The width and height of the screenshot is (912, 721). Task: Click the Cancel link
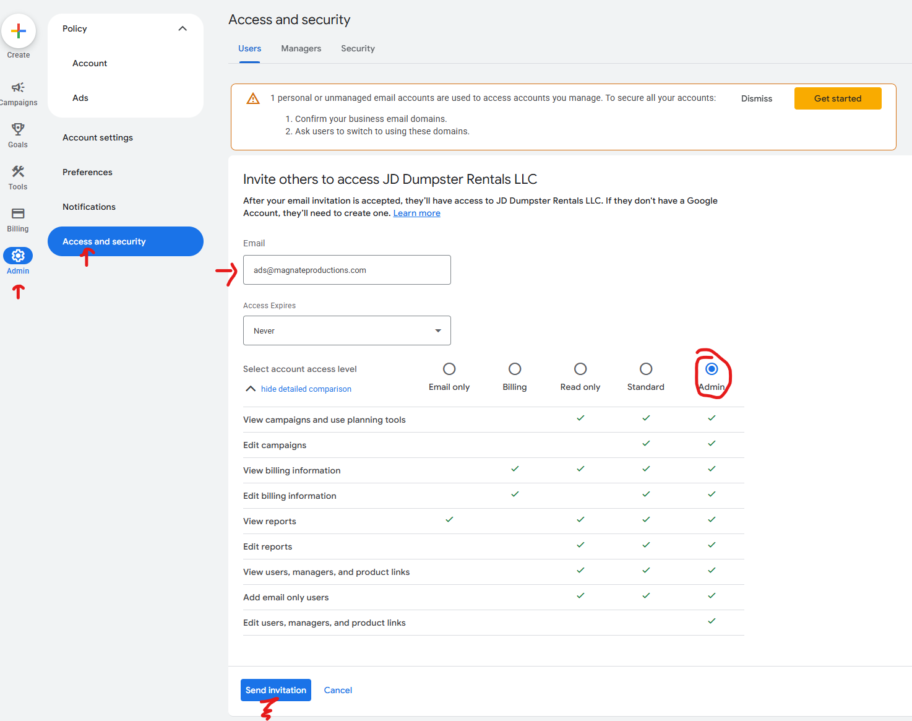coord(338,690)
